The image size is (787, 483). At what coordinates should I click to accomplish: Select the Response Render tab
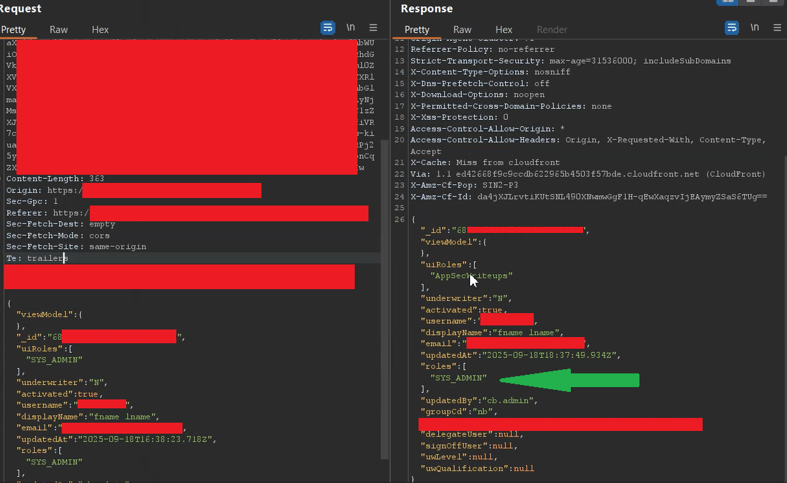point(552,29)
